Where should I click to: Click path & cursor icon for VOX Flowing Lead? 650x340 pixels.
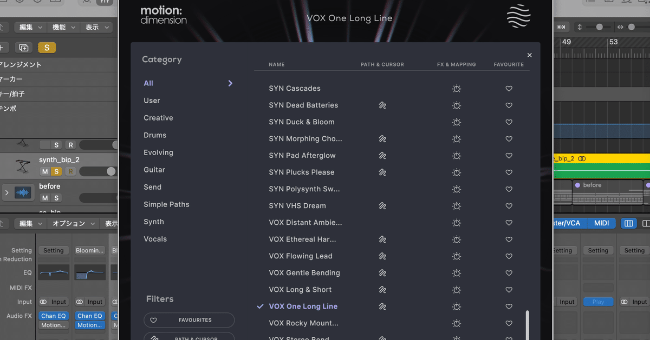point(382,256)
